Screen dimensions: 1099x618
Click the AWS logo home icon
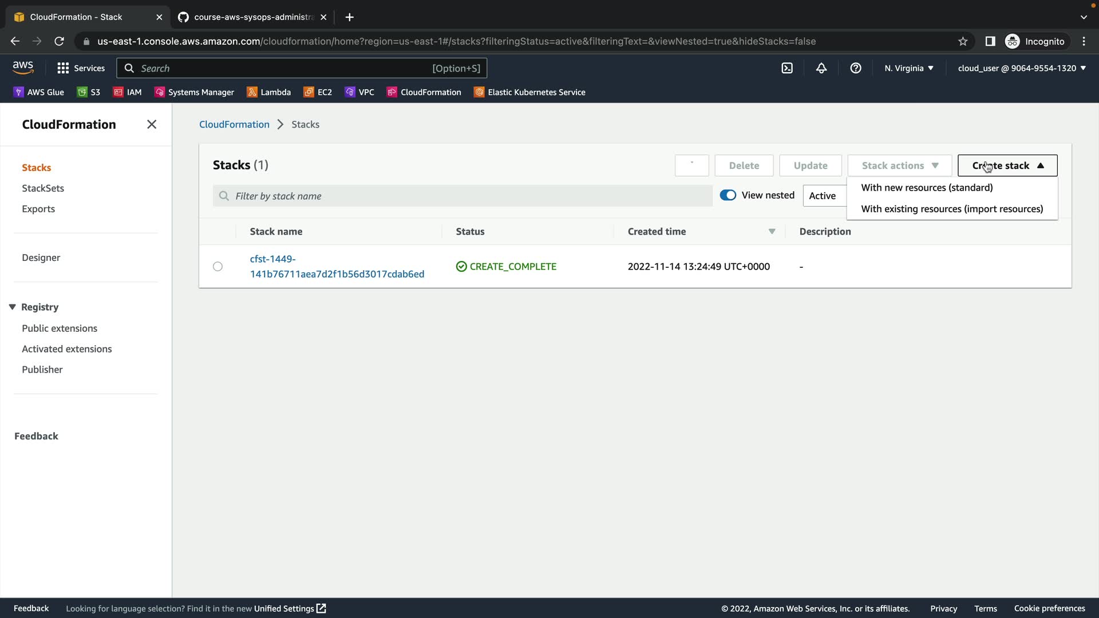coord(23,68)
